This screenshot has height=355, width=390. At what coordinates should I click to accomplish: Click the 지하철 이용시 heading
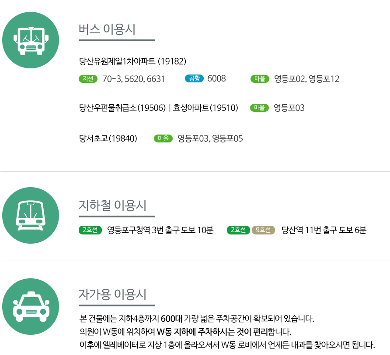[112, 205]
